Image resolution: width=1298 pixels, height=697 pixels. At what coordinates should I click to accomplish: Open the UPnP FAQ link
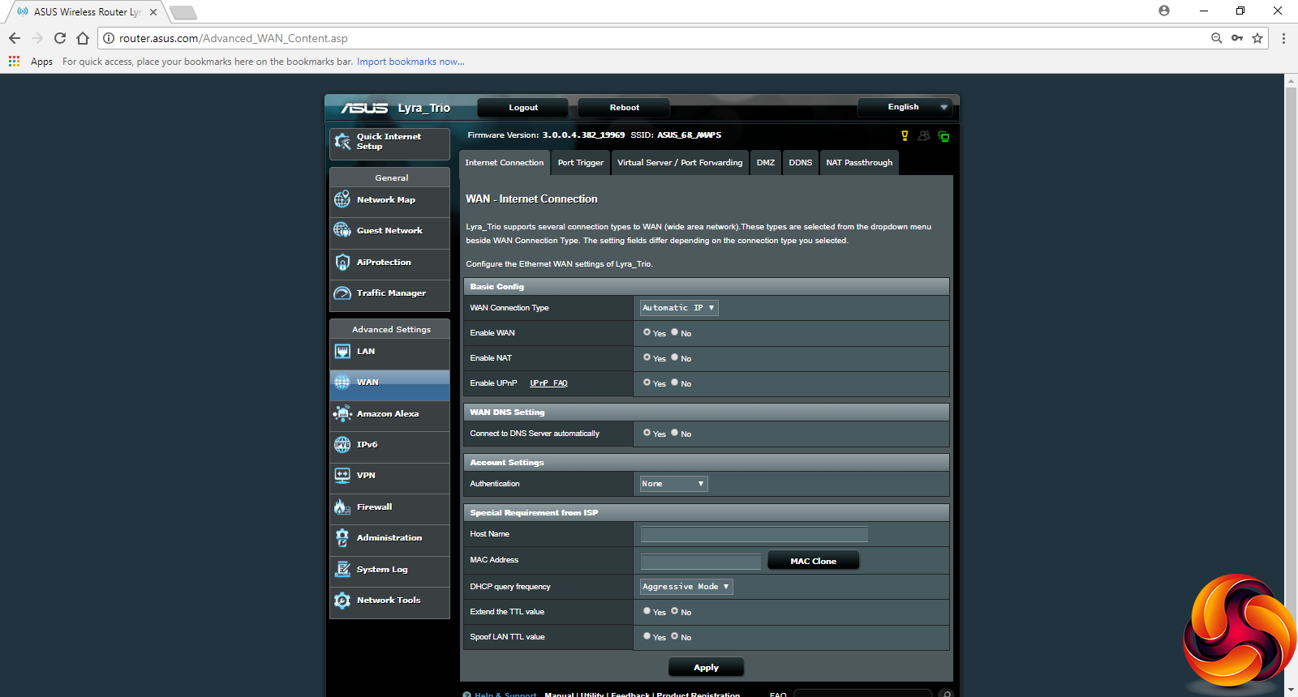(x=548, y=383)
